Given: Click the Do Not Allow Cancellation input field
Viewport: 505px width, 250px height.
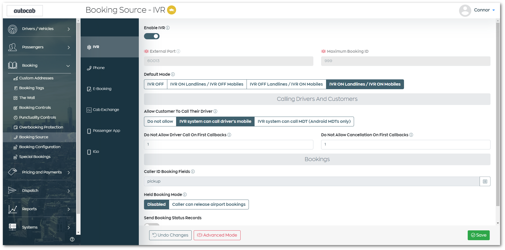Looking at the screenshot, I should 406,145.
